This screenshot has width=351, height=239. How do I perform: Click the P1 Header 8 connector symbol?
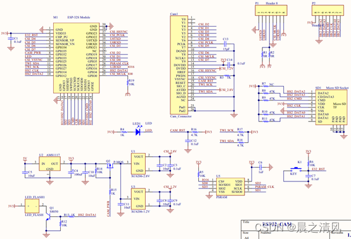click(271, 10)
